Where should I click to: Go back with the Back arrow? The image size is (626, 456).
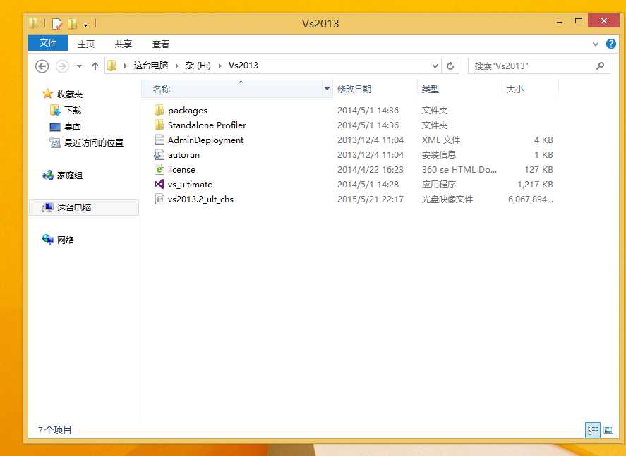42,66
